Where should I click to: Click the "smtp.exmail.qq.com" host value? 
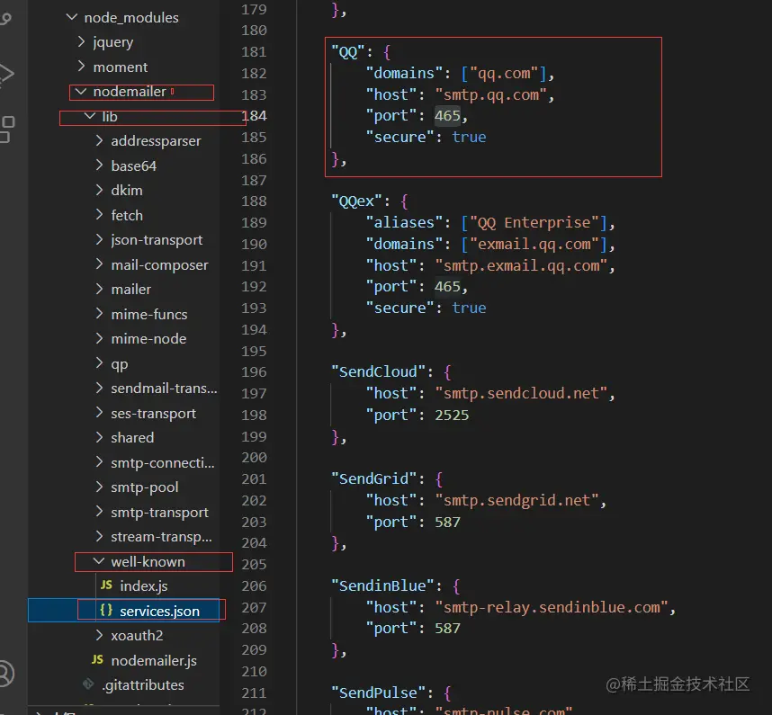(x=521, y=265)
